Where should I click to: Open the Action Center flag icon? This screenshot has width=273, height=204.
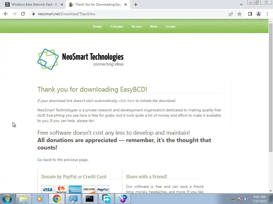pyautogui.click(x=240, y=199)
